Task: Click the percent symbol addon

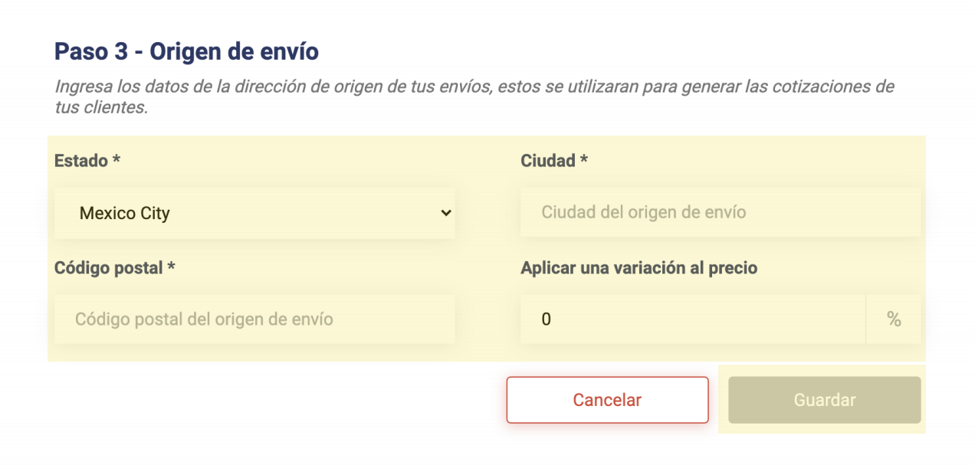Action: coord(894,319)
